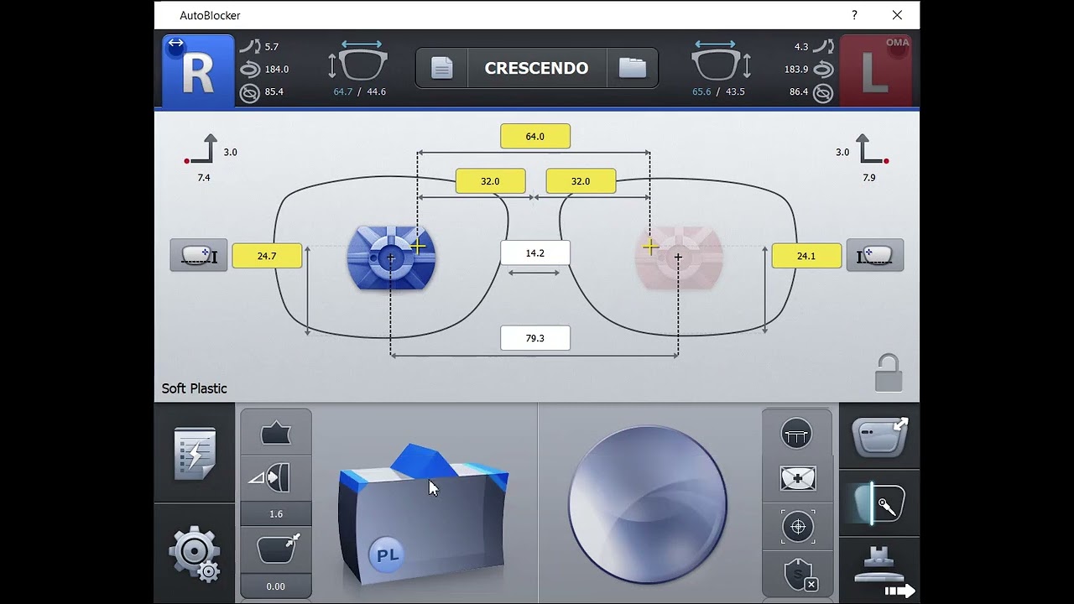Click the right diameter icon beside 85.4
The height and width of the screenshot is (604, 1074).
click(x=249, y=92)
